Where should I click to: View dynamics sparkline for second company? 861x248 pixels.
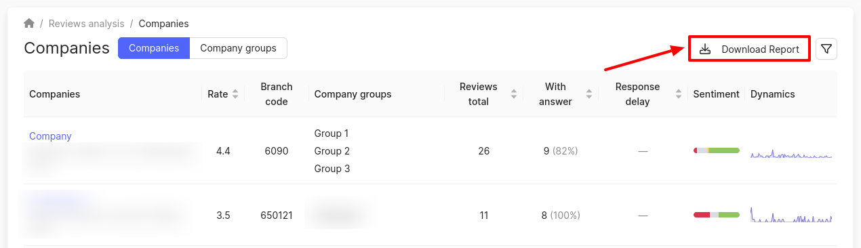pos(791,215)
